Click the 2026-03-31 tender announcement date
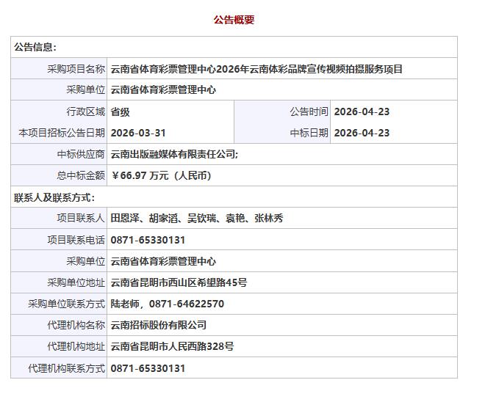 coord(138,133)
